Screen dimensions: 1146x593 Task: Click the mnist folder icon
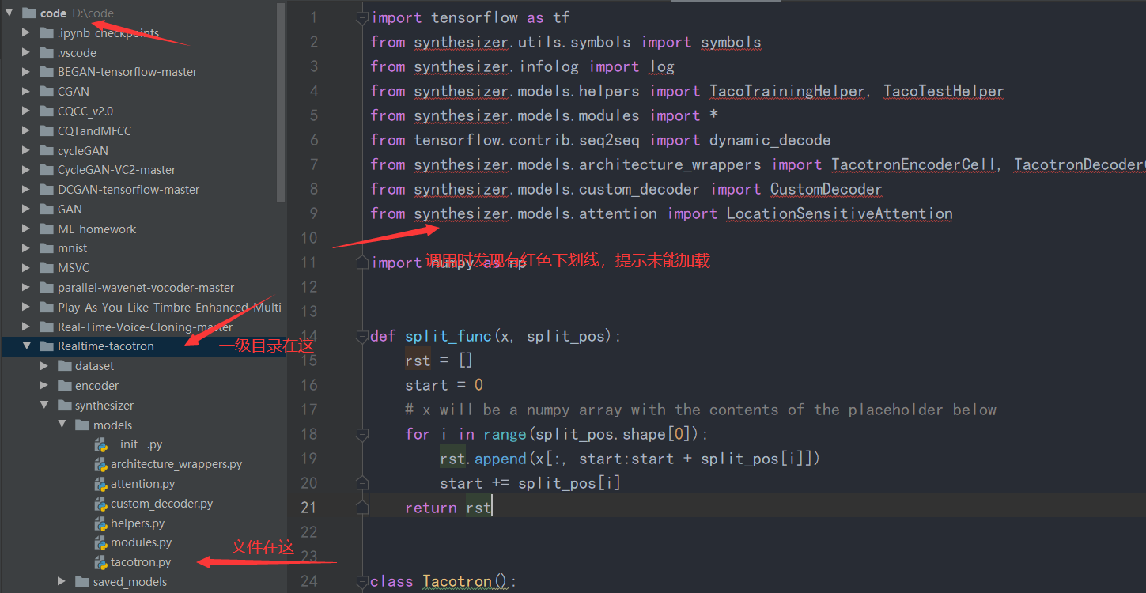tap(47, 248)
